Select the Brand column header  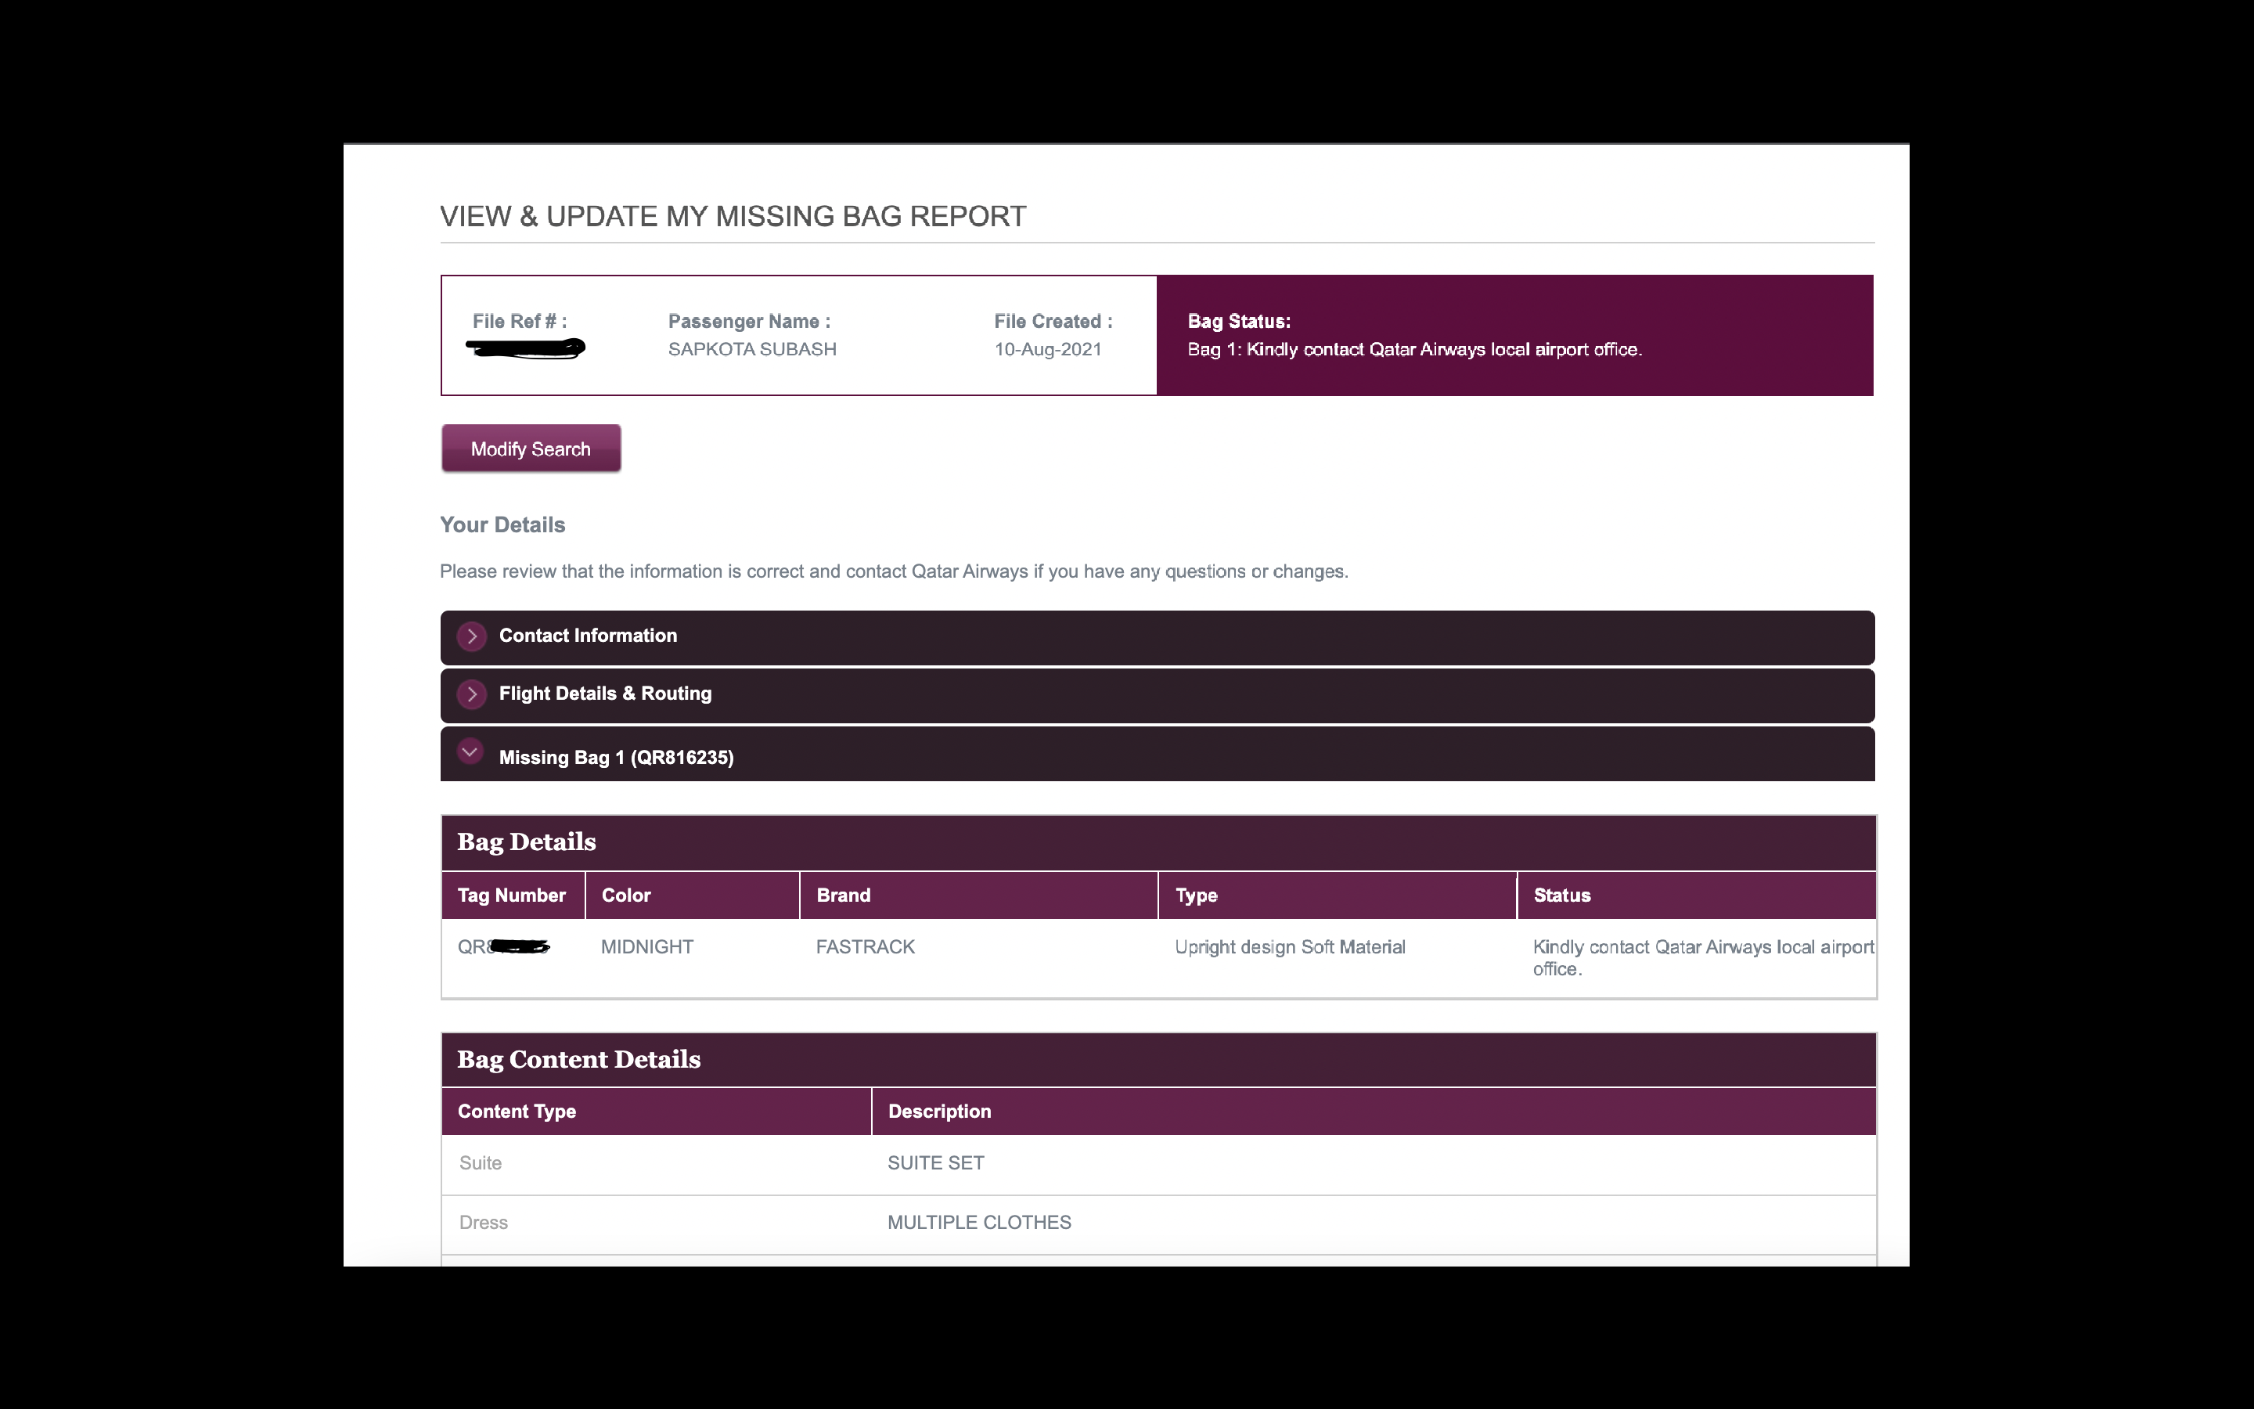(x=842, y=895)
